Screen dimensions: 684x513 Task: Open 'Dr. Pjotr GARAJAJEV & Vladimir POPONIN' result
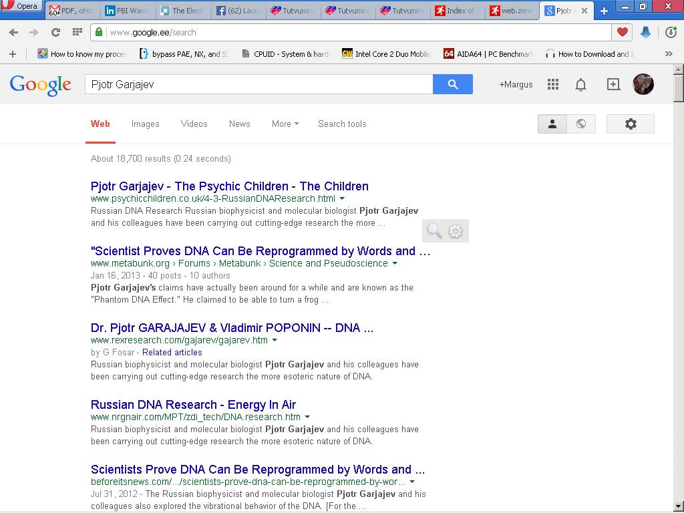(x=232, y=328)
